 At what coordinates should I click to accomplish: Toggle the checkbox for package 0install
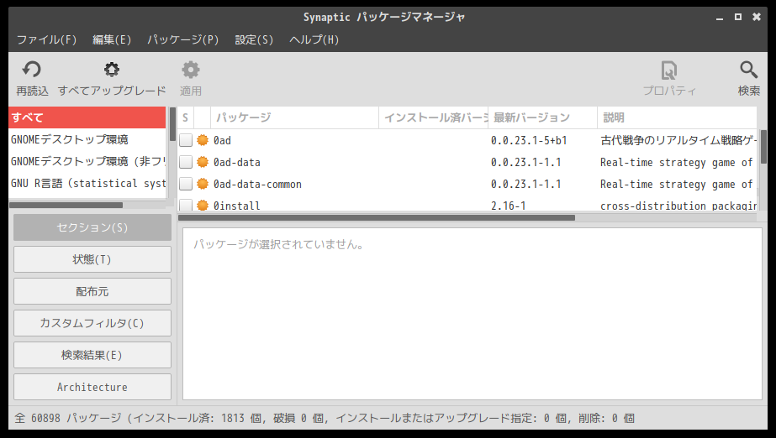click(x=186, y=205)
